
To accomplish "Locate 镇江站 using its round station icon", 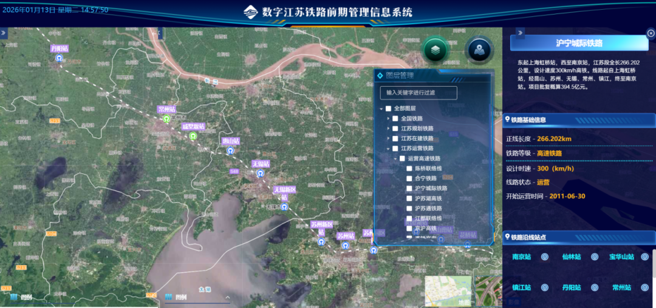I will pos(545,287).
